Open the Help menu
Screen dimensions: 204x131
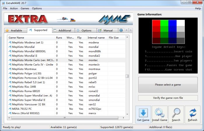pos(198,8)
